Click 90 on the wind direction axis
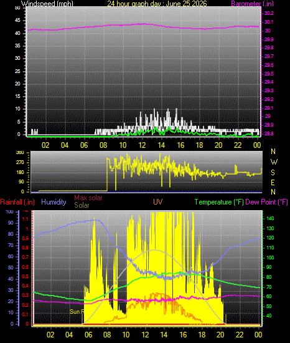This screenshot has width=290, height=343. [x=21, y=182]
